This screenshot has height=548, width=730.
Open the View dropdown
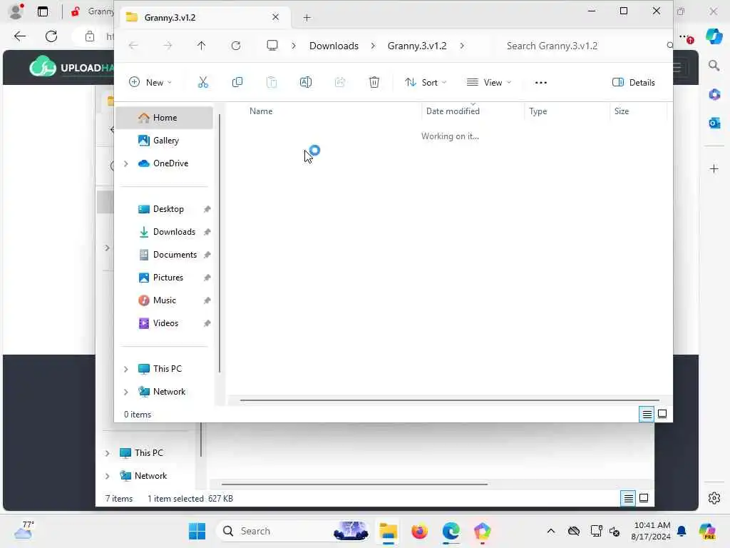coord(489,83)
